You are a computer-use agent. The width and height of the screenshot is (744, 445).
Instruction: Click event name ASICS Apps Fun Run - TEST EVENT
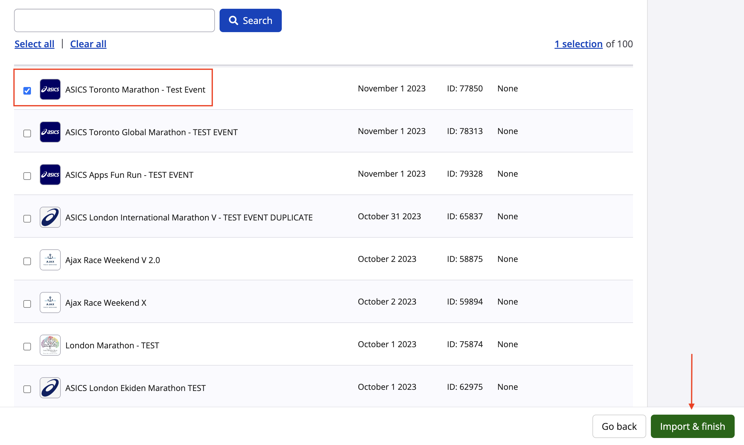(129, 175)
